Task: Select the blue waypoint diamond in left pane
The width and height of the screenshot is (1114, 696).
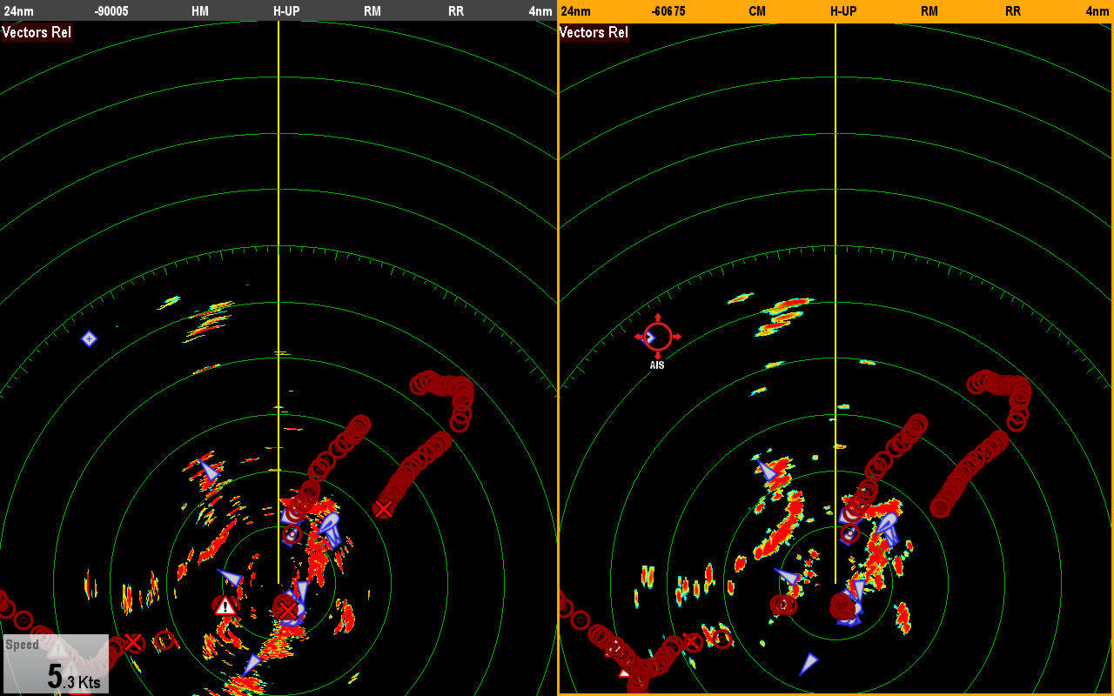Action: pyautogui.click(x=91, y=338)
